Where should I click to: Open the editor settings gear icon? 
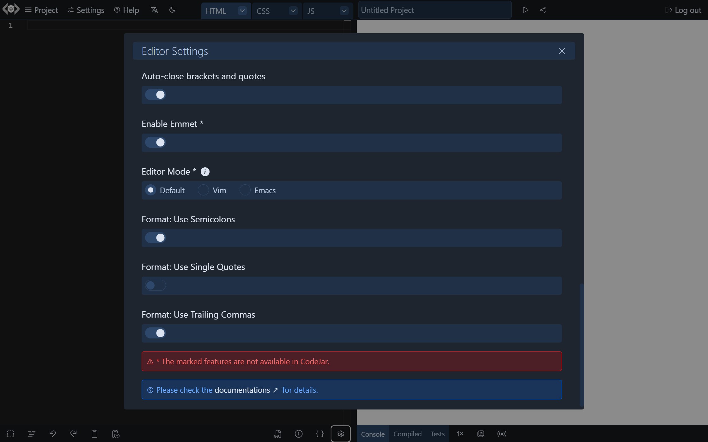[x=340, y=433]
